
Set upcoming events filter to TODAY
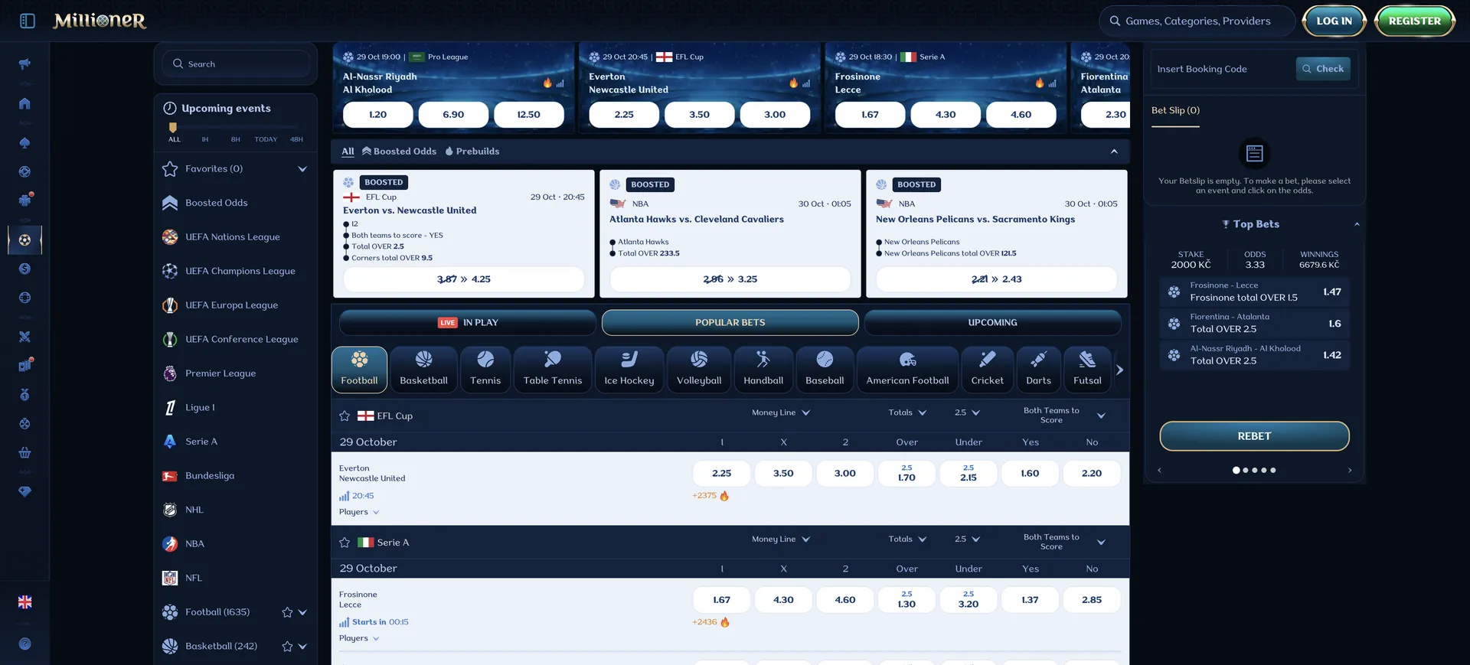point(266,139)
